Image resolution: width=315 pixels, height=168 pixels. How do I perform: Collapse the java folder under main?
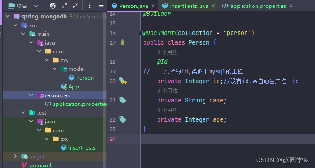click(x=31, y=43)
